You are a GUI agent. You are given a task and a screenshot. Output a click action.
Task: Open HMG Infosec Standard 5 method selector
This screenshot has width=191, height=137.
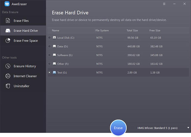pos(157,128)
